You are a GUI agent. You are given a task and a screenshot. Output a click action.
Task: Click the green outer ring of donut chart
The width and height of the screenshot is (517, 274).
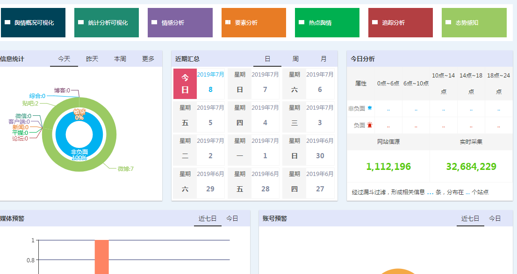coord(112,134)
